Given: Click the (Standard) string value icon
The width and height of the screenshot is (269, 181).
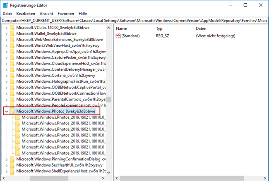Looking at the screenshot, I should 118,36.
